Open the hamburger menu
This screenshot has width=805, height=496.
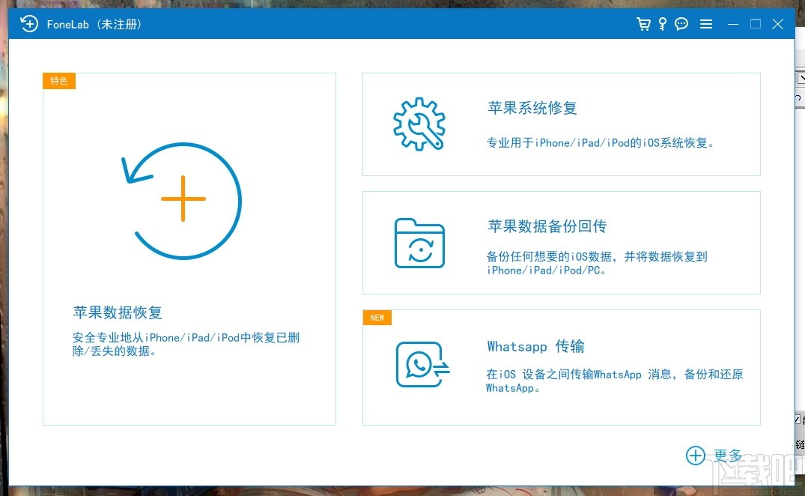(x=705, y=23)
